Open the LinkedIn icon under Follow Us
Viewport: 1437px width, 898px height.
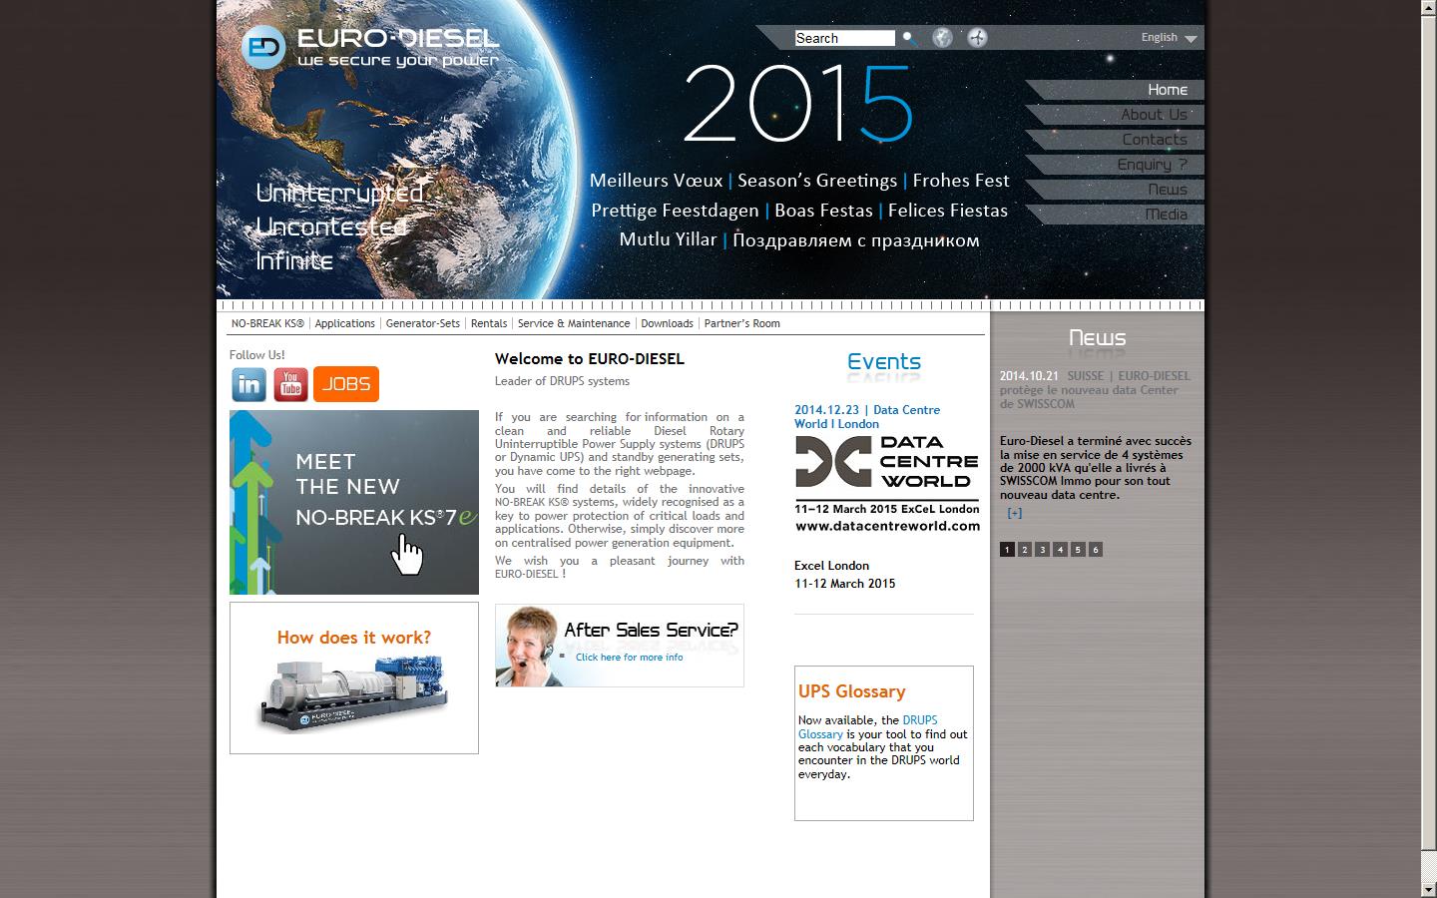click(x=249, y=384)
